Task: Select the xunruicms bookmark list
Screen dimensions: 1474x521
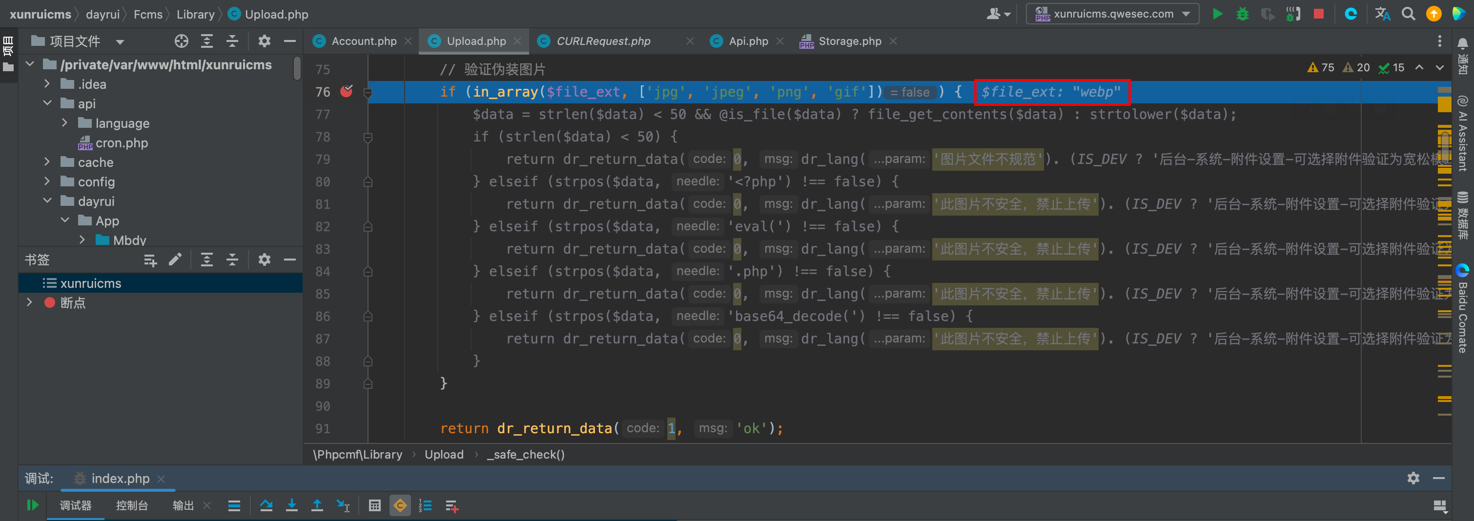Action: pos(160,283)
